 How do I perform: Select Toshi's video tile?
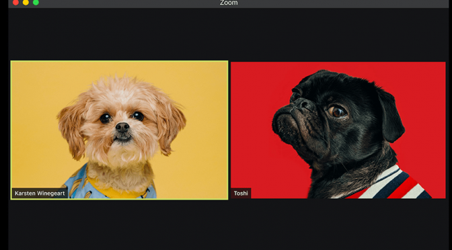(338, 130)
